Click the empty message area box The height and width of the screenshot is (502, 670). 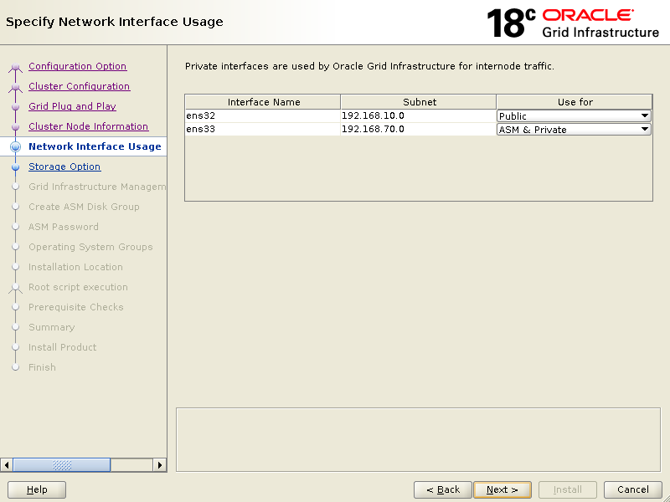tap(418, 440)
